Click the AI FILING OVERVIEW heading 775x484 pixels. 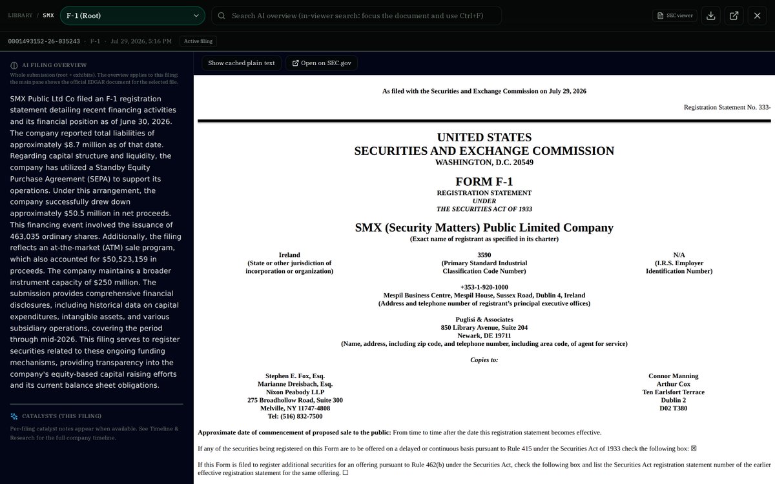click(x=54, y=65)
